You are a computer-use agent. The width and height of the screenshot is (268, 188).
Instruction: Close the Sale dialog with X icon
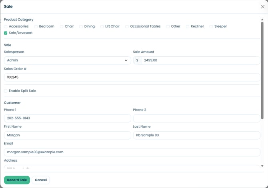point(262,7)
